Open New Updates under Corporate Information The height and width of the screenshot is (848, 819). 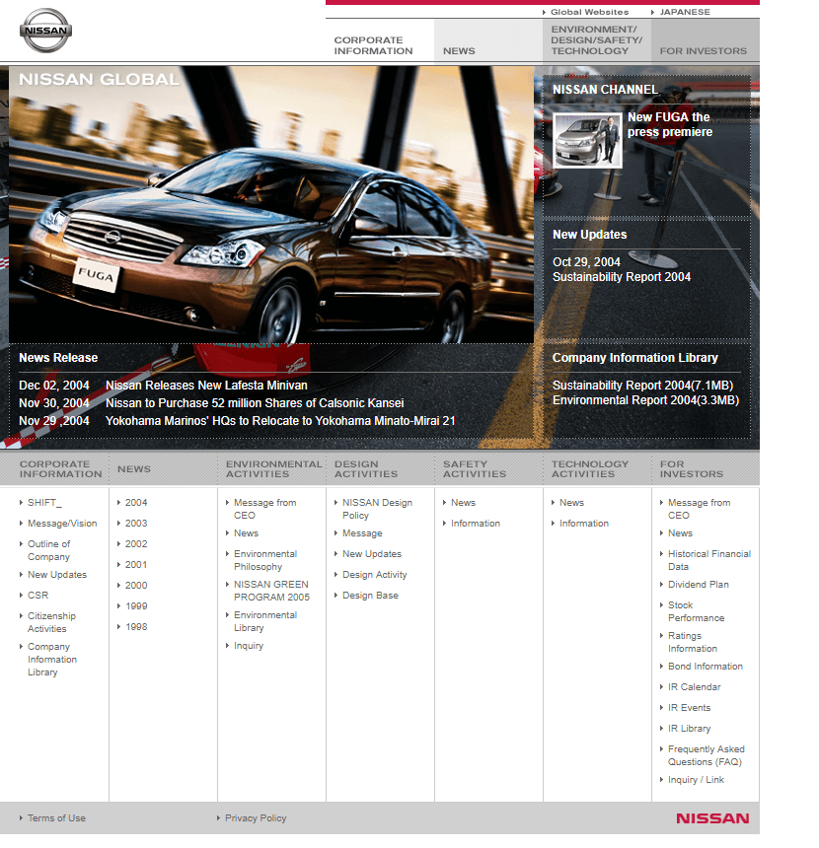57,574
